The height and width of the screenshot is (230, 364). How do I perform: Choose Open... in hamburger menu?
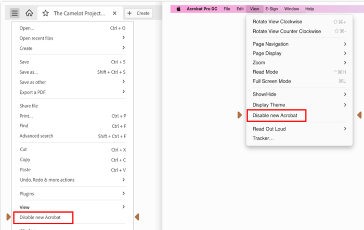(x=72, y=28)
